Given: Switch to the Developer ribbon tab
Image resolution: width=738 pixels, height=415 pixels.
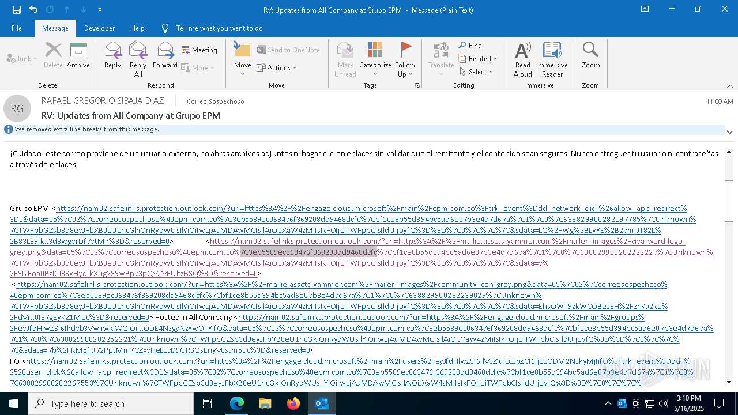Looking at the screenshot, I should point(99,28).
